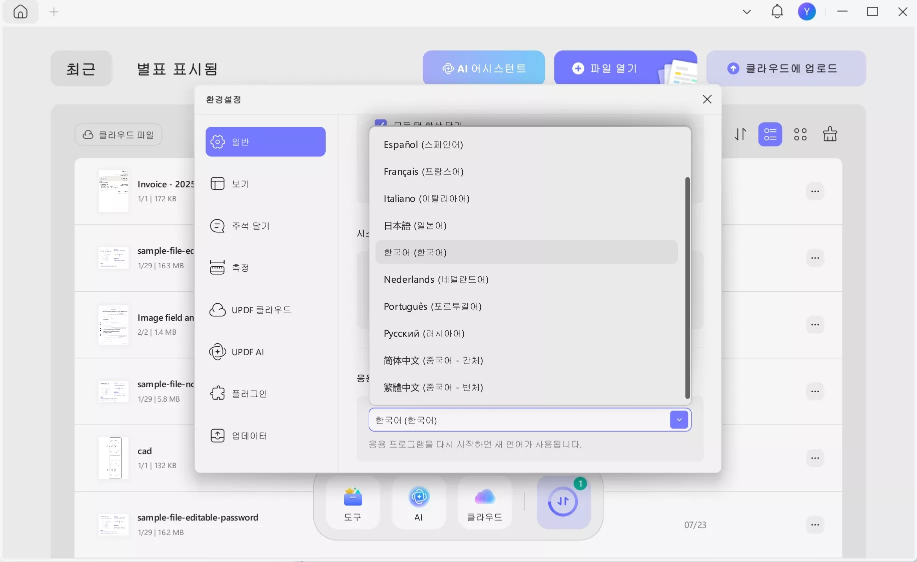Open more options for sample-file-ec row

[815, 258]
